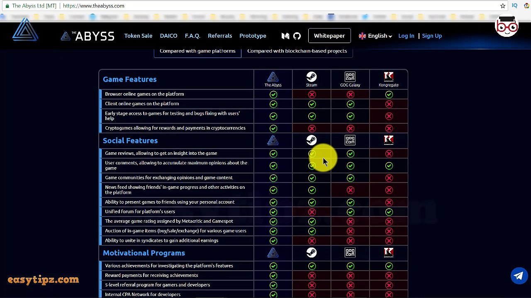Click the browser address bar URL
Image resolution: width=531 pixels, height=298 pixels.
coord(94,6)
